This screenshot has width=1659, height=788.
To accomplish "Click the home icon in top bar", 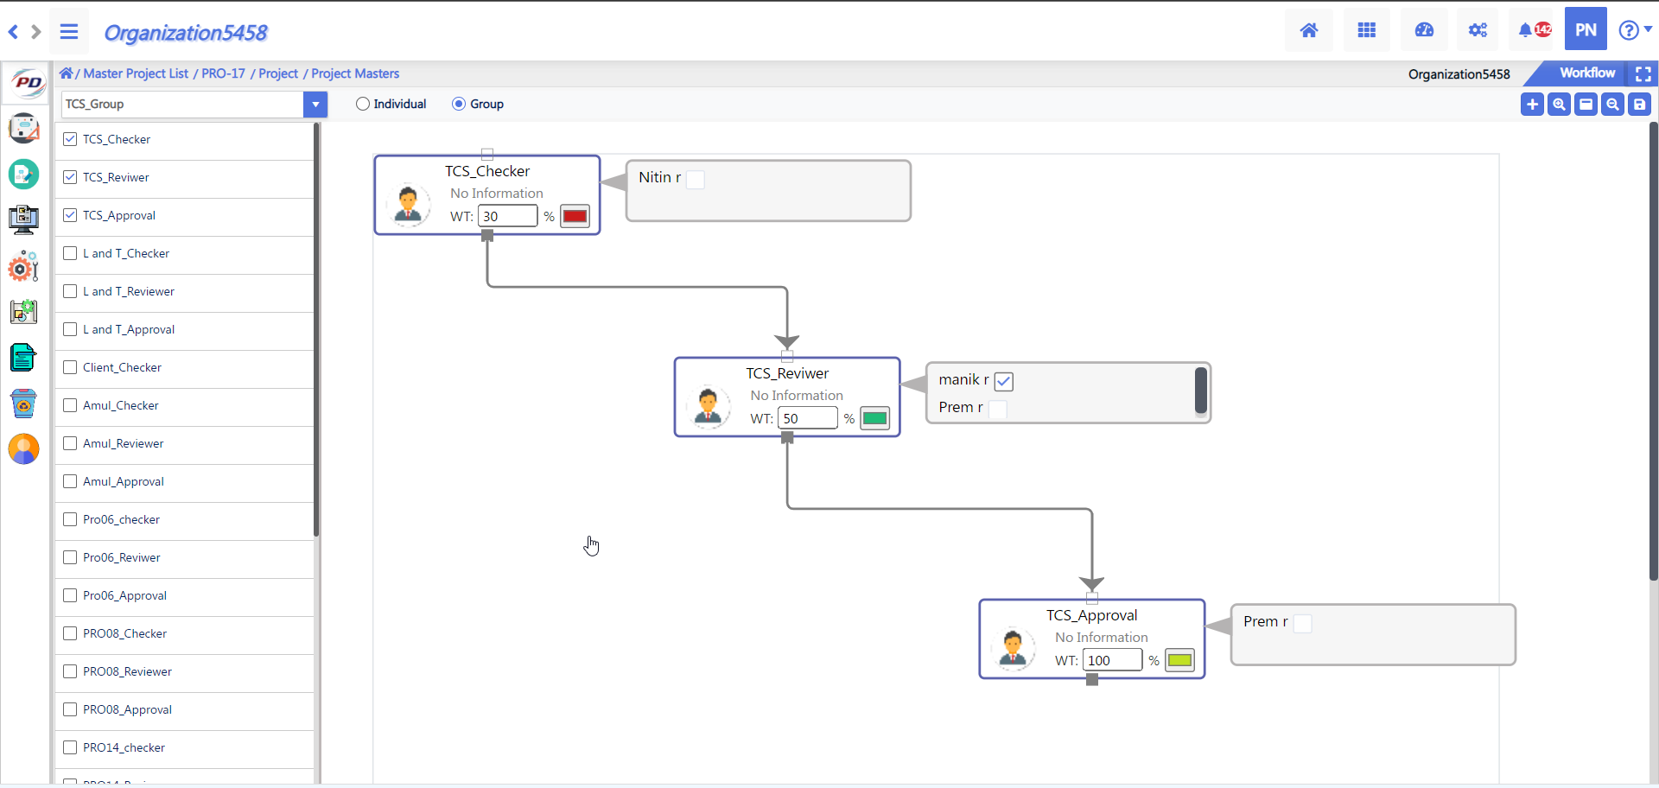I will (1308, 31).
